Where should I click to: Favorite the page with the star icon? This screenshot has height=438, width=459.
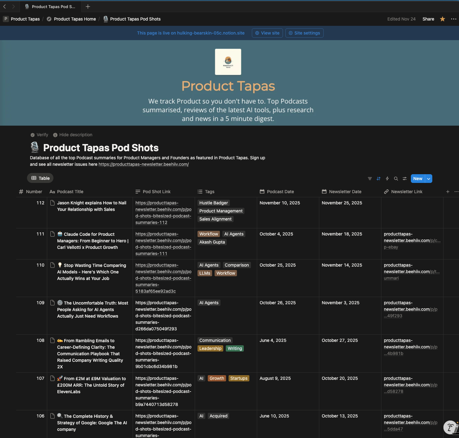click(443, 19)
